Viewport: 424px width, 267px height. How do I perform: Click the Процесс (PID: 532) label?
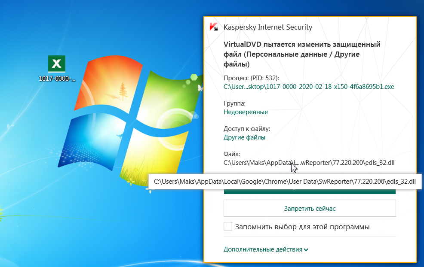click(251, 78)
